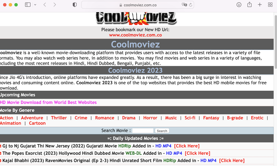
Task: Go back with the left arrow
Action: [45, 5]
